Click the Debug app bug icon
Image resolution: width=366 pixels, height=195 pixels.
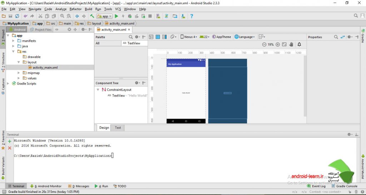coord(129,16)
